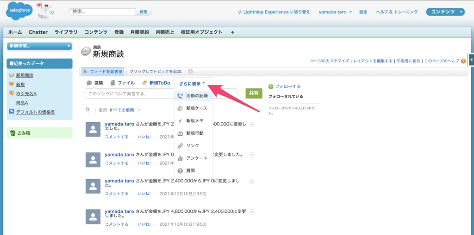Open dropdown arrow on 2,400,000からJPY 0 post
Viewport: 474px width, 235px height.
pos(252,181)
